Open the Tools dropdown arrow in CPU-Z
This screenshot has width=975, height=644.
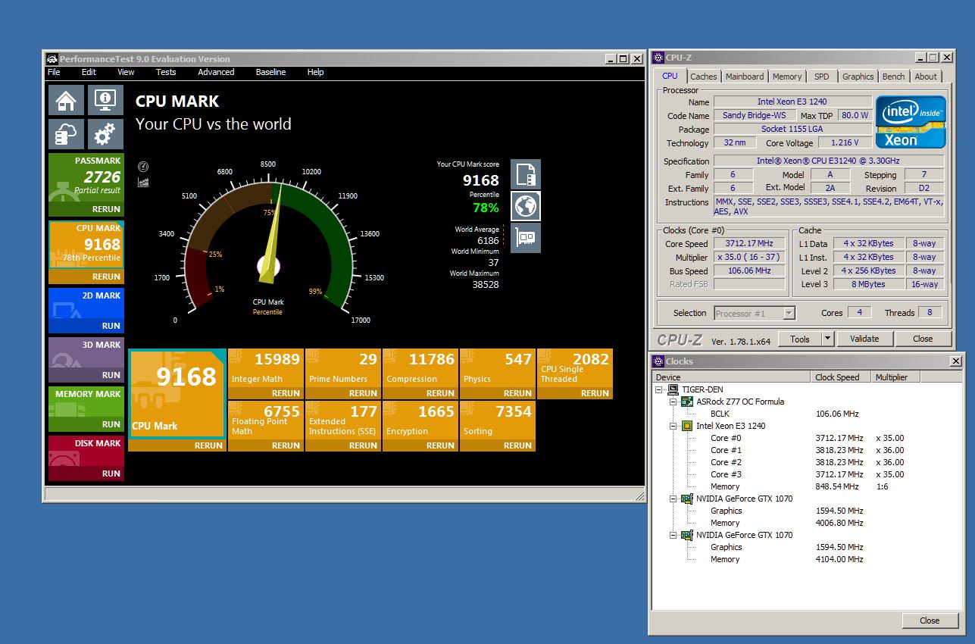pos(827,339)
